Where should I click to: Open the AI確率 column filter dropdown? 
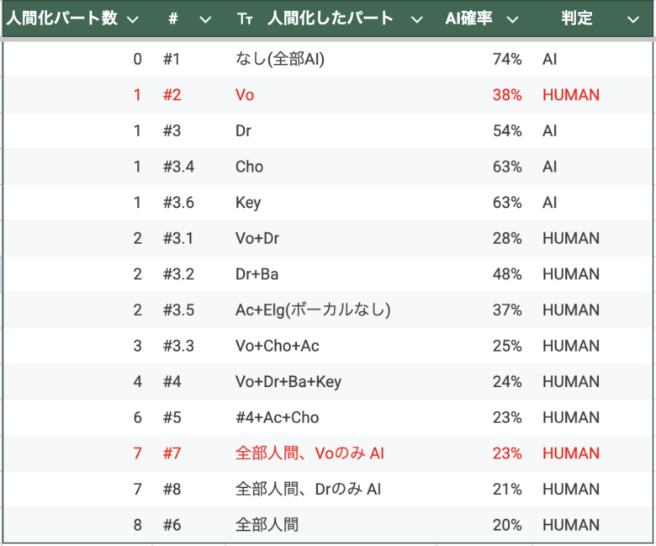click(512, 19)
